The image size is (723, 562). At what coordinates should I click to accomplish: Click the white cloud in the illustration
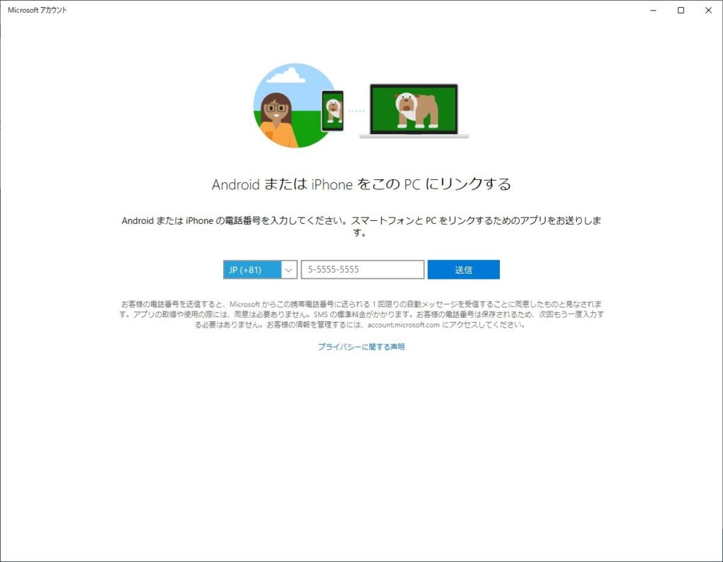point(285,74)
